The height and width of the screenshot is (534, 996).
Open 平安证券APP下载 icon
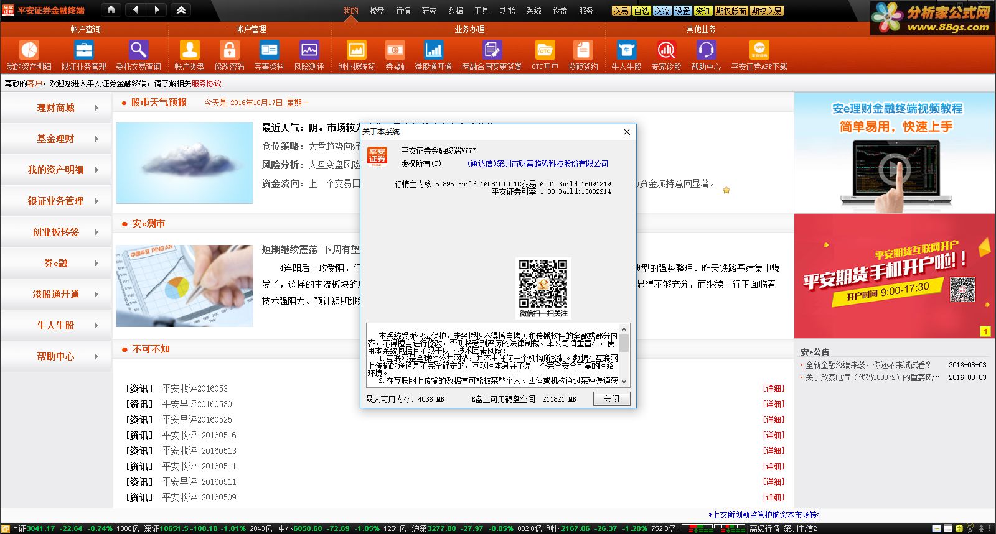click(759, 50)
